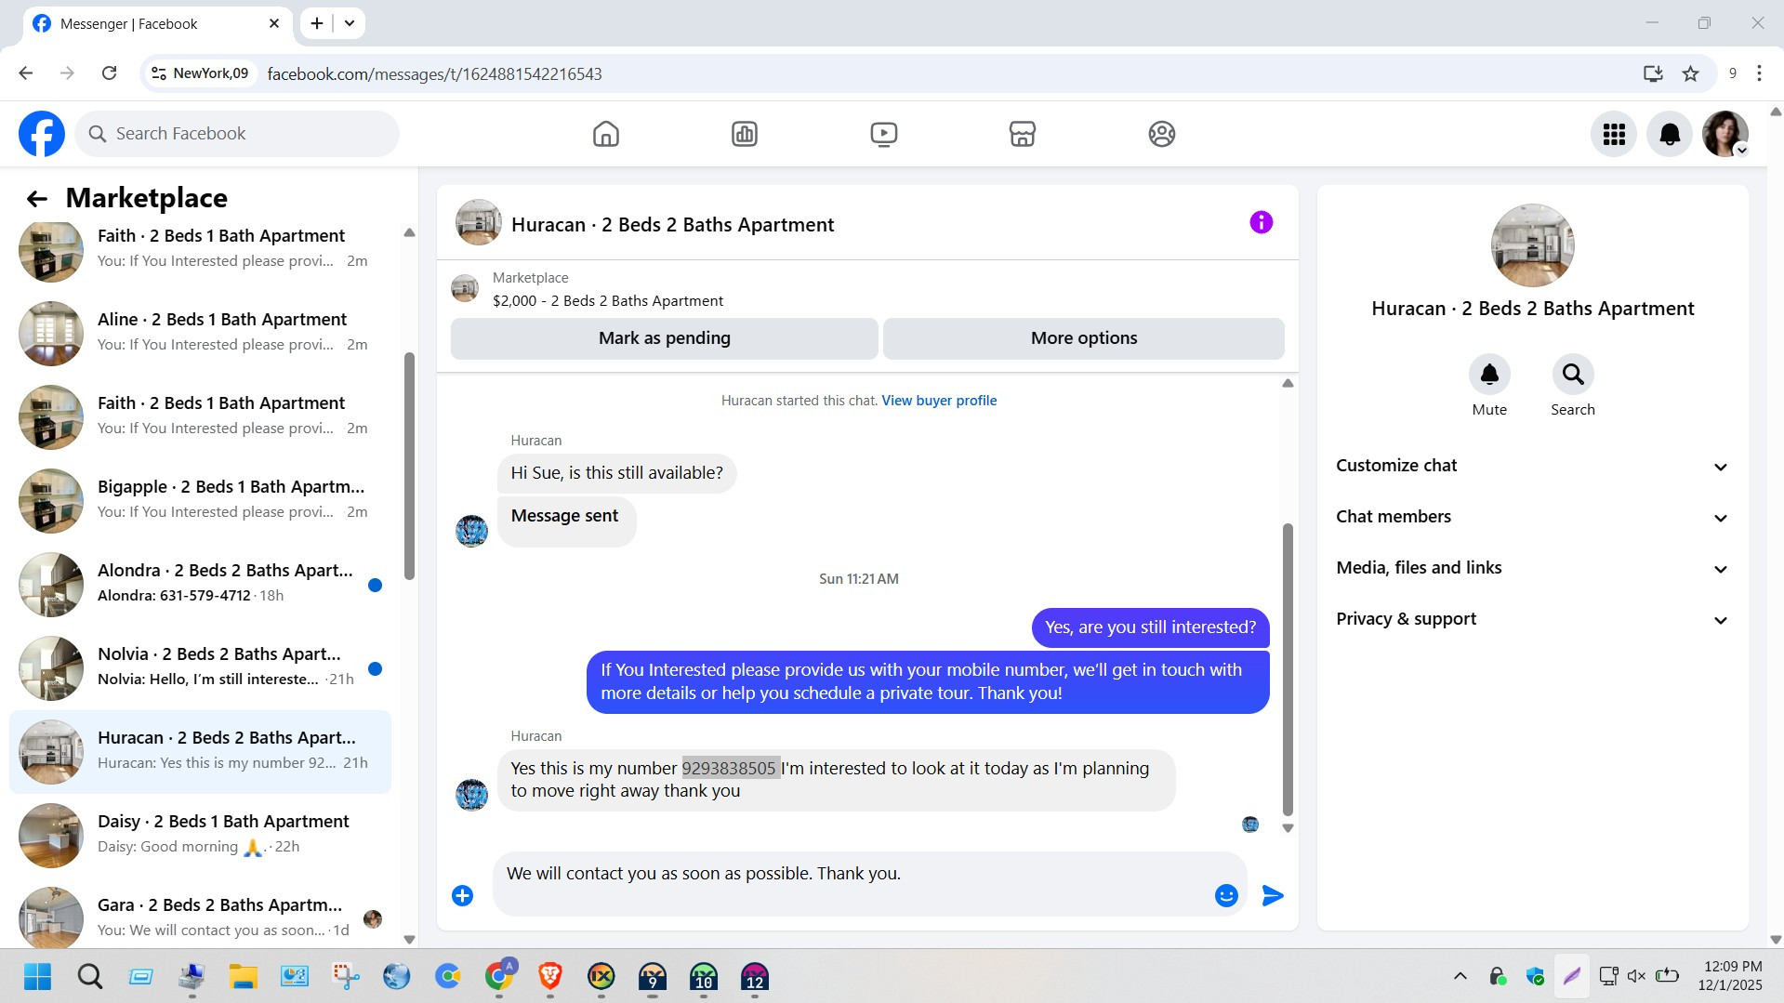Screen dimensions: 1784x1003
Task: Click the "Yes, are you still interested?" message
Action: 1150,627
